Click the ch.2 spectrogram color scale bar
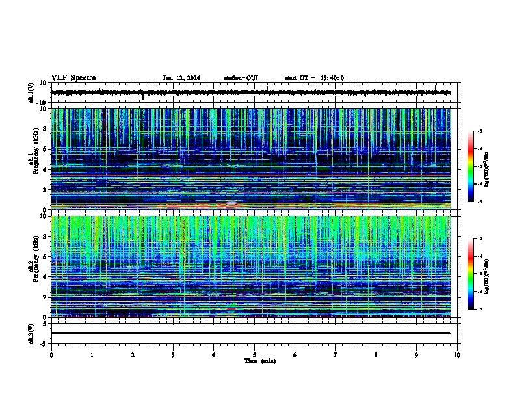The width and height of the screenshot is (515, 398). coord(471,274)
